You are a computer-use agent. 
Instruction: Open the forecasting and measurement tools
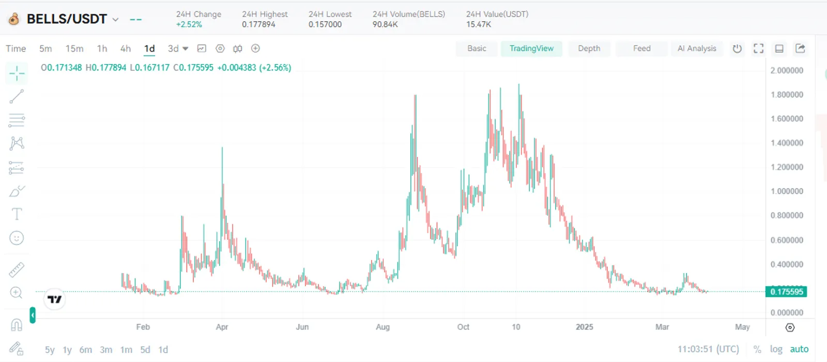coord(17,168)
